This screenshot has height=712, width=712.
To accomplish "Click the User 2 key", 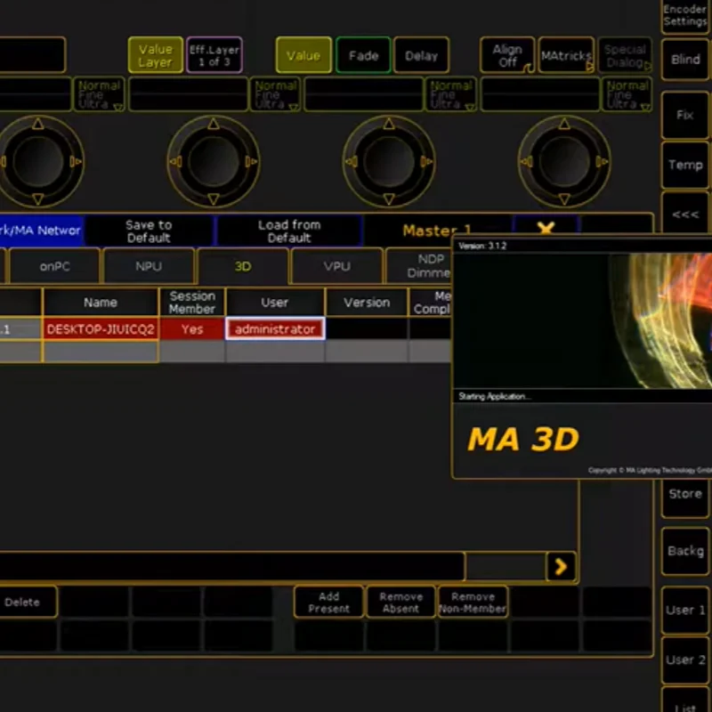I will point(685,659).
